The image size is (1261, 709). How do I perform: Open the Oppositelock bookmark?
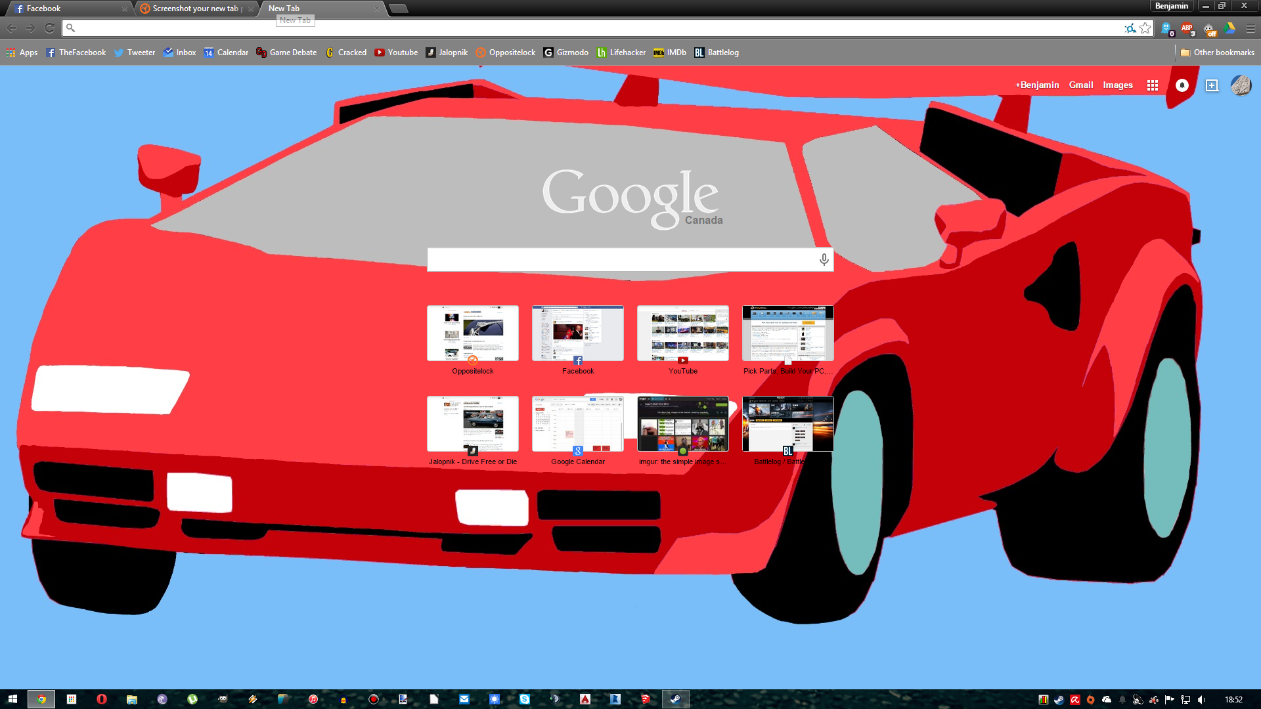[505, 53]
